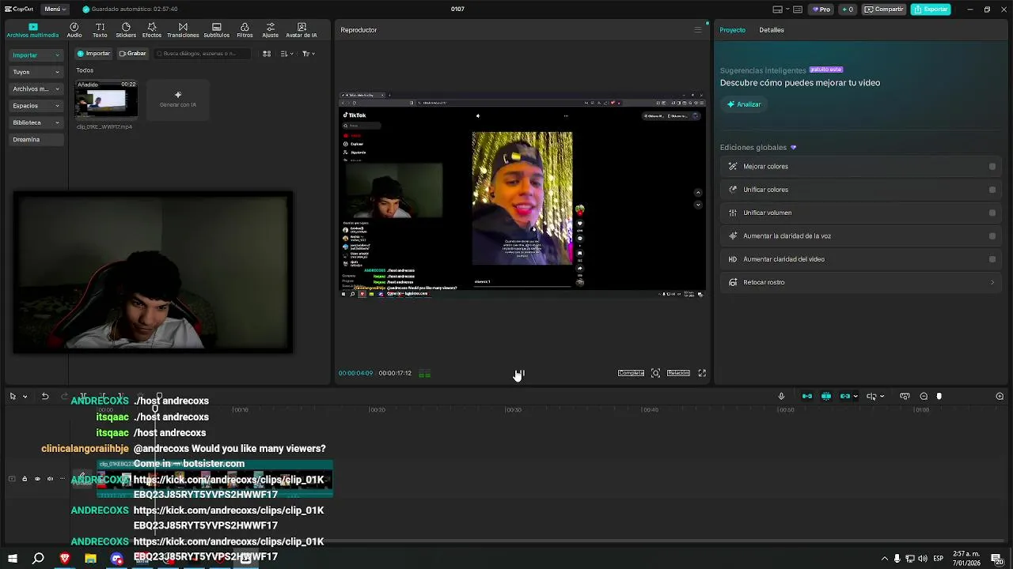Click the preview-axis split icon in timeline toolbar

[871, 396]
